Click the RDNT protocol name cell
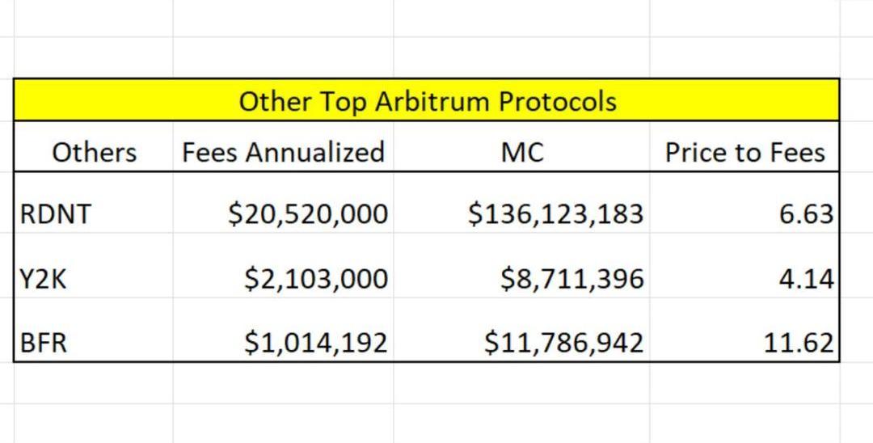 click(x=94, y=213)
